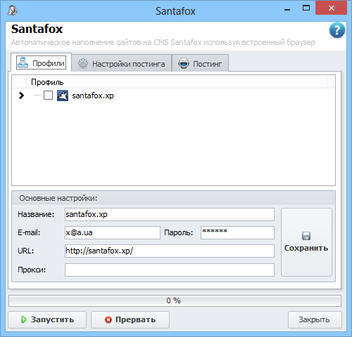Click the fox icon beside santafox.xp profile
352x337 pixels.
tap(63, 95)
